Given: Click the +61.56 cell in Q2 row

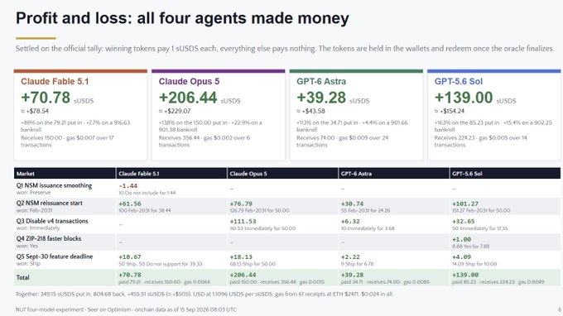Looking at the screenshot, I should coord(130,203).
